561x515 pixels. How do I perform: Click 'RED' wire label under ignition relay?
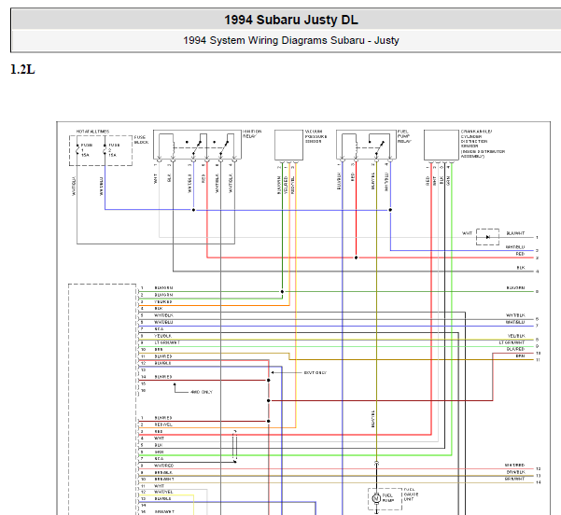203,178
